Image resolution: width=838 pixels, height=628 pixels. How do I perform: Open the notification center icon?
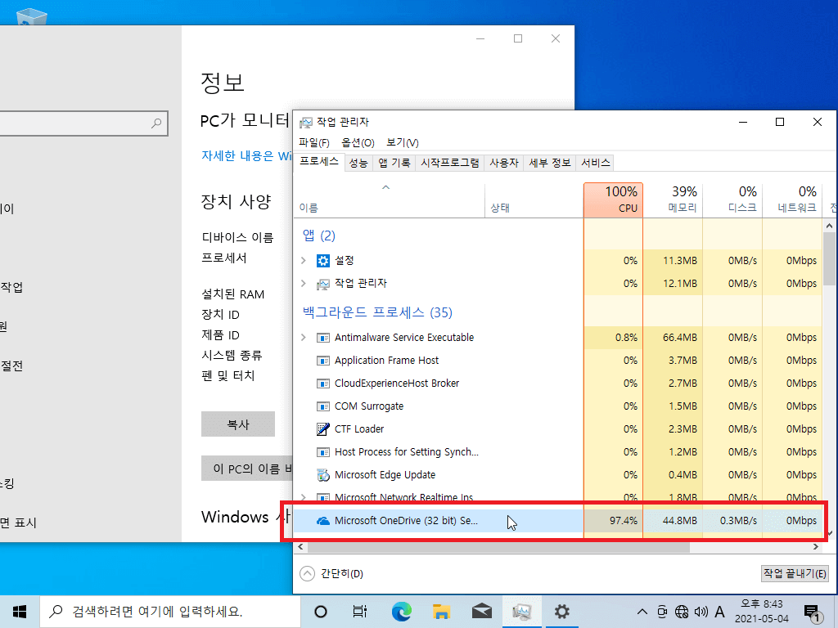pyautogui.click(x=812, y=612)
